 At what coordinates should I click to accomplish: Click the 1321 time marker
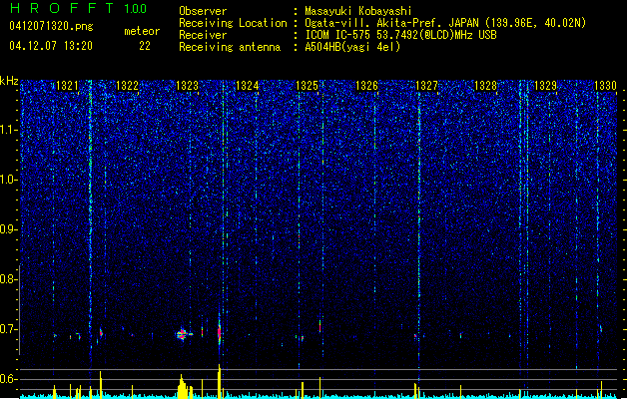click(x=67, y=85)
